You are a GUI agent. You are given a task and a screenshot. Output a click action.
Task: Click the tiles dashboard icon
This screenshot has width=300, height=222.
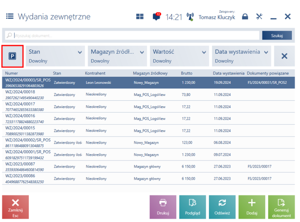pyautogui.click(x=140, y=16)
